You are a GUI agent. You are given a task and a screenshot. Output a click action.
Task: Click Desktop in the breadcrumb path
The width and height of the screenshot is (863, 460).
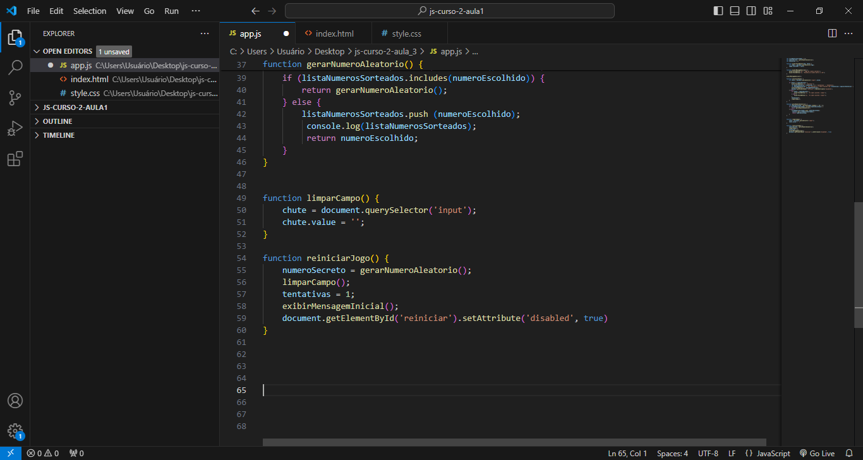329,52
